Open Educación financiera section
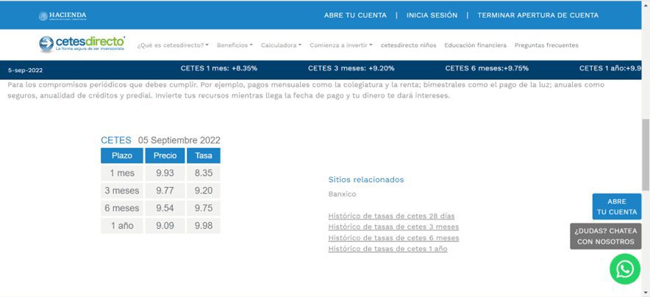 point(475,45)
